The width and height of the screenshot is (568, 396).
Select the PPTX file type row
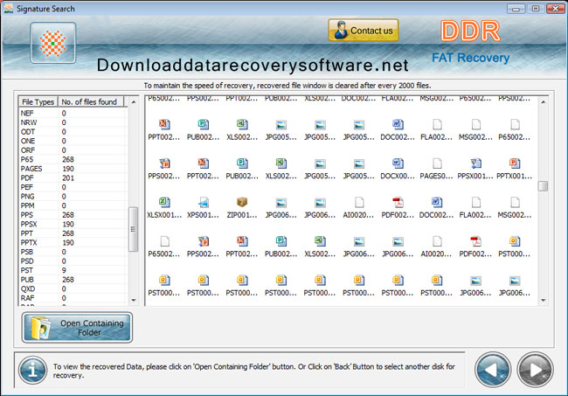click(x=73, y=243)
